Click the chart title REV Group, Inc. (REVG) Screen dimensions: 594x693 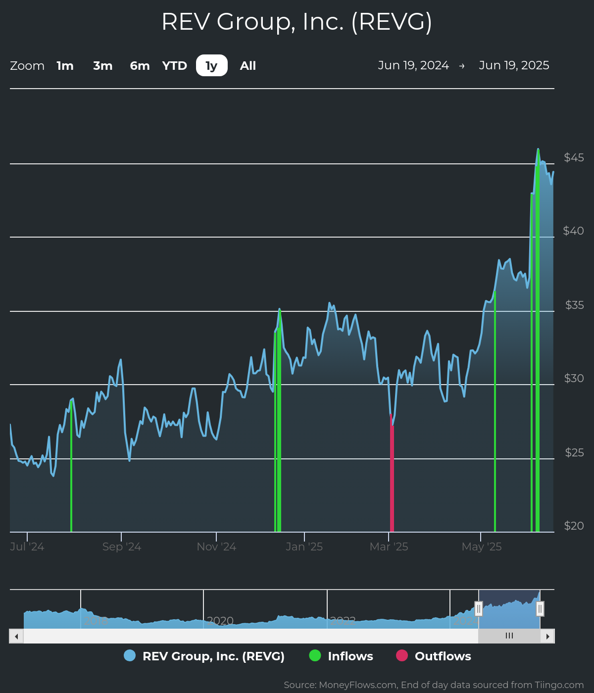(x=297, y=22)
